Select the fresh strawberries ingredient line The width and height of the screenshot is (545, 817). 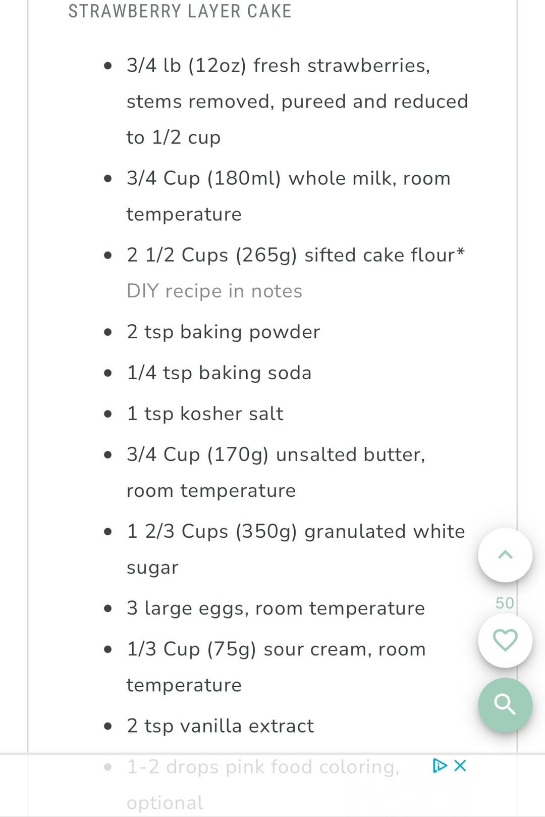coord(278,66)
